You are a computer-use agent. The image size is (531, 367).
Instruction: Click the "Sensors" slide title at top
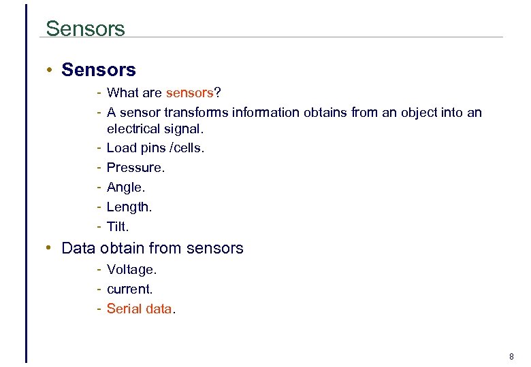point(85,29)
